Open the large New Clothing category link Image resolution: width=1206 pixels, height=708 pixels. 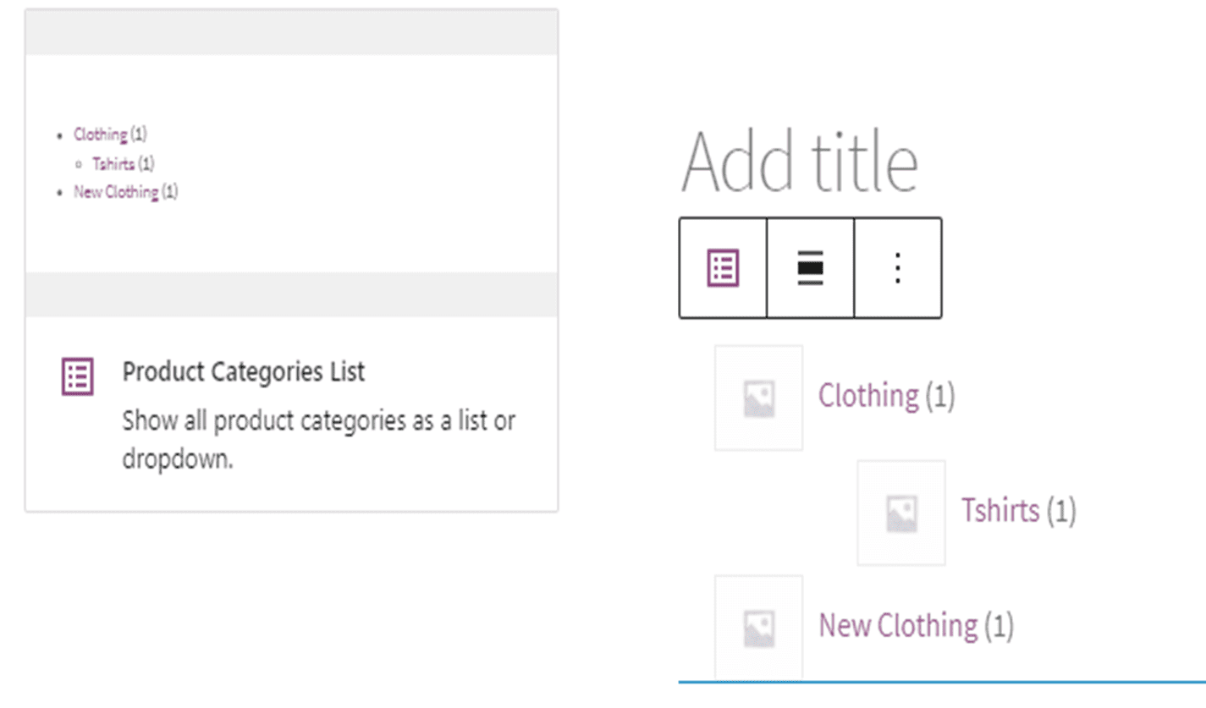point(898,626)
